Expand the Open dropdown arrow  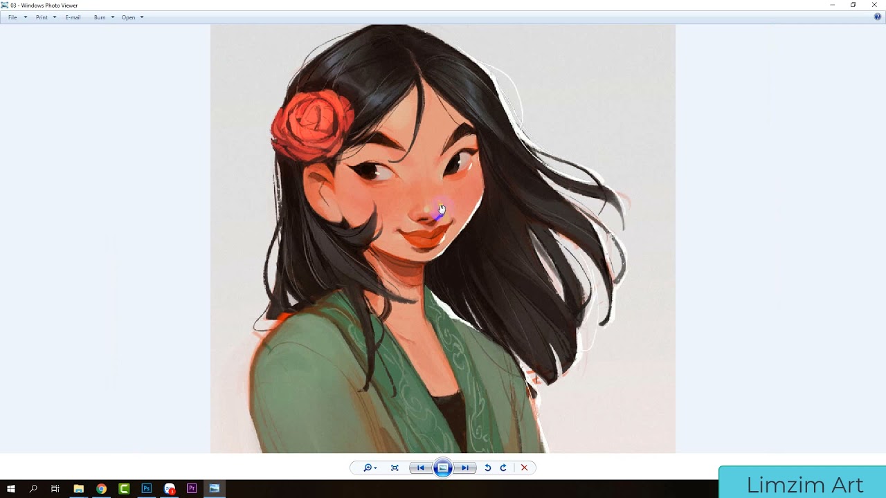pos(142,17)
